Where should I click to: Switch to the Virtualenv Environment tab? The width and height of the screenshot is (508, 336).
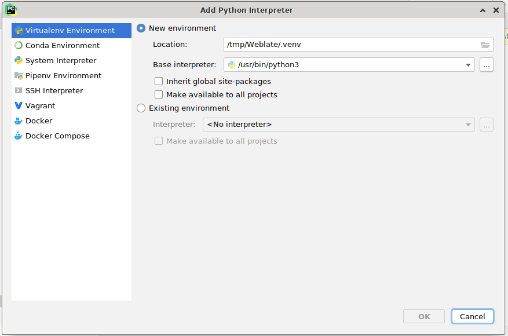pyautogui.click(x=64, y=30)
